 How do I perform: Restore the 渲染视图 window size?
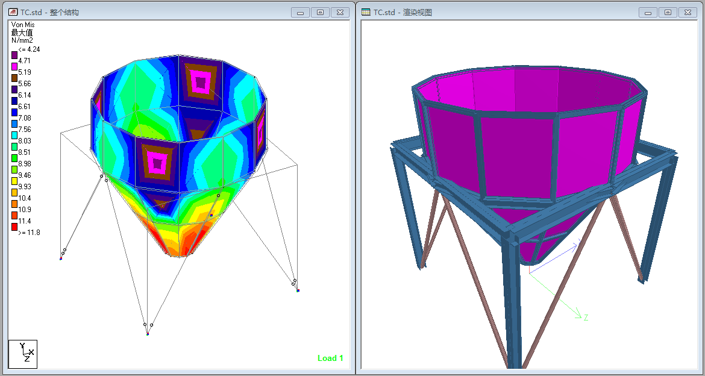click(668, 13)
